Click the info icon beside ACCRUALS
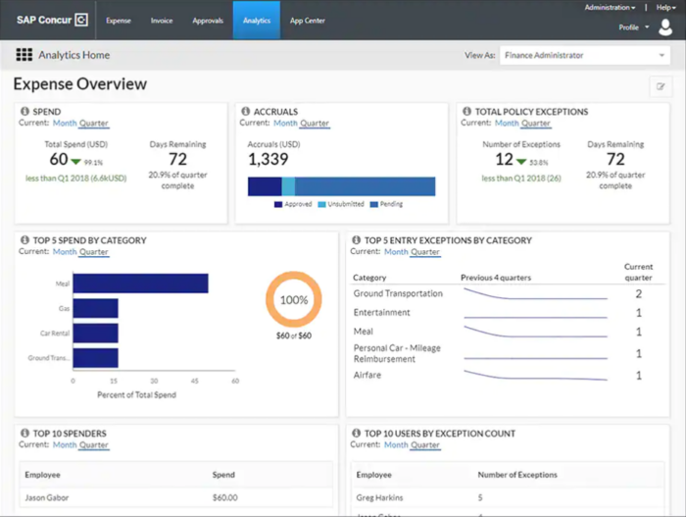 tap(246, 112)
